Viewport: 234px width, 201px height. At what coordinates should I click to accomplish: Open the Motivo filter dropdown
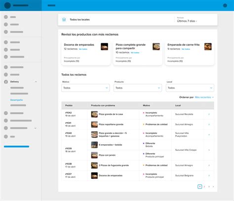coord(85,88)
